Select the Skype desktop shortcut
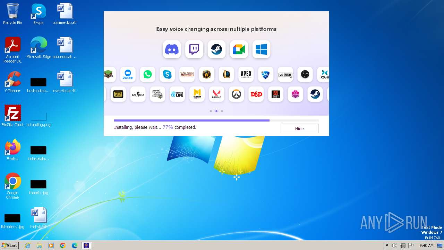This screenshot has width=444, height=250. pos(39,14)
